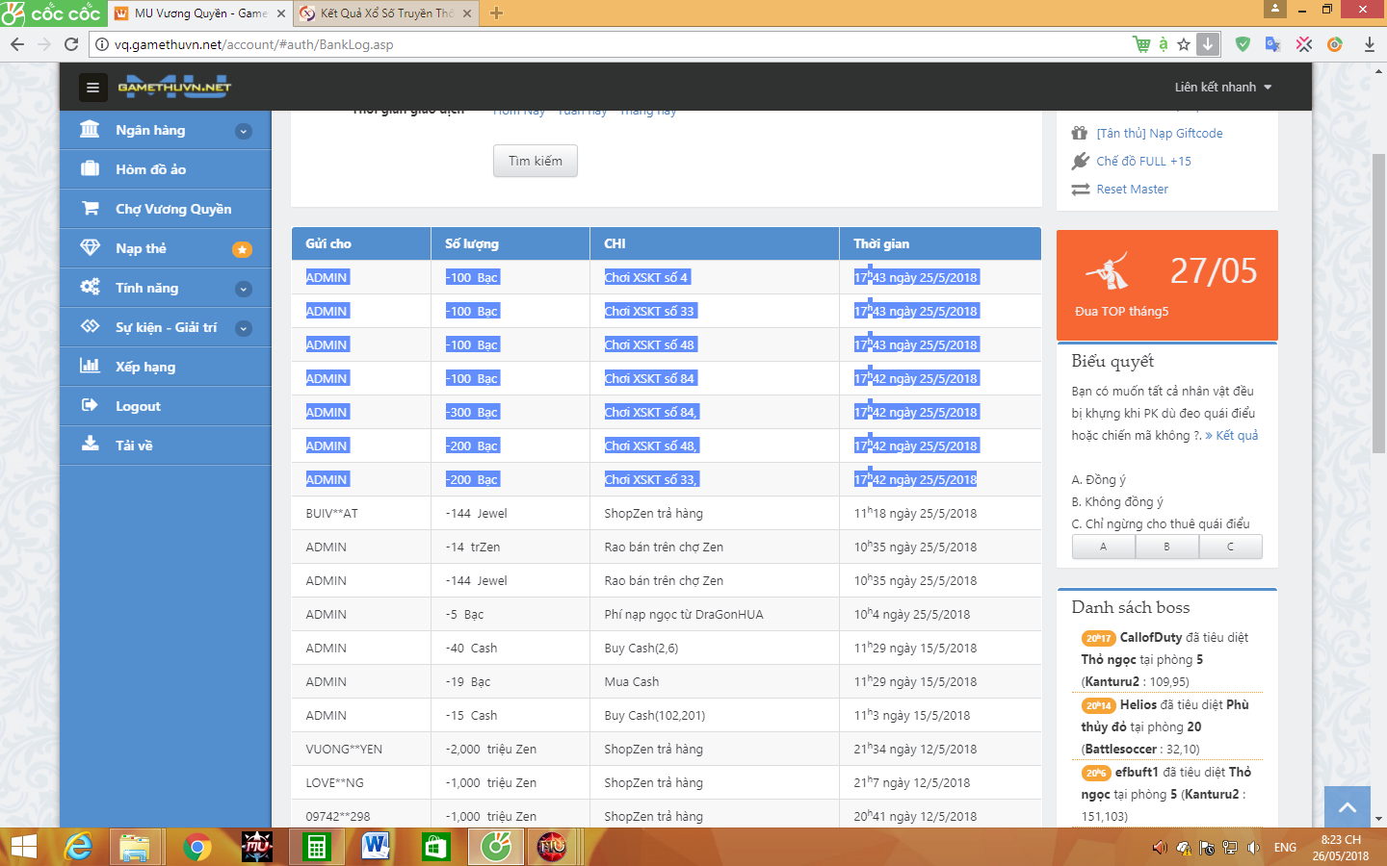Click the scroll-to-top arrow button

point(1348,807)
